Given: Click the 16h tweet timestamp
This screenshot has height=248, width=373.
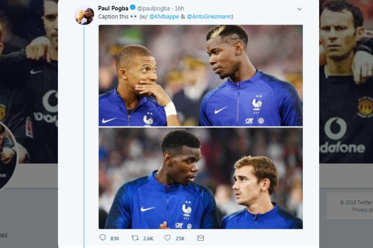Looking at the screenshot, I should 179,9.
